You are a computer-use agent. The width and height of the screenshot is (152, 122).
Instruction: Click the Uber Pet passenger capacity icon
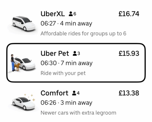point(75,53)
